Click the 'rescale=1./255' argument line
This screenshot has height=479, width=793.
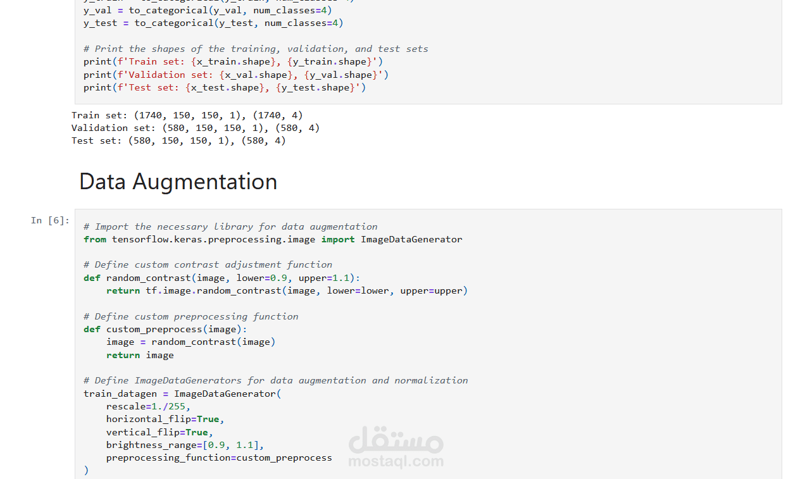pos(148,406)
